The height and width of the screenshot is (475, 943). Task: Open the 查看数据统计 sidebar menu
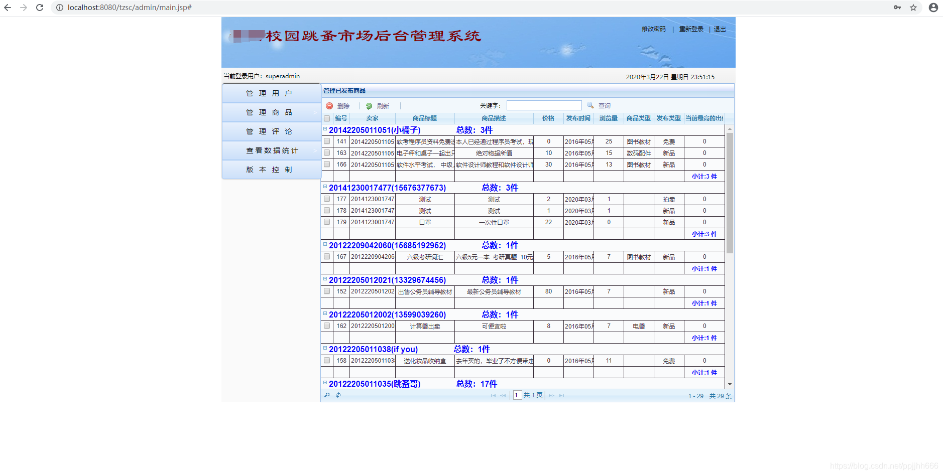tap(271, 150)
